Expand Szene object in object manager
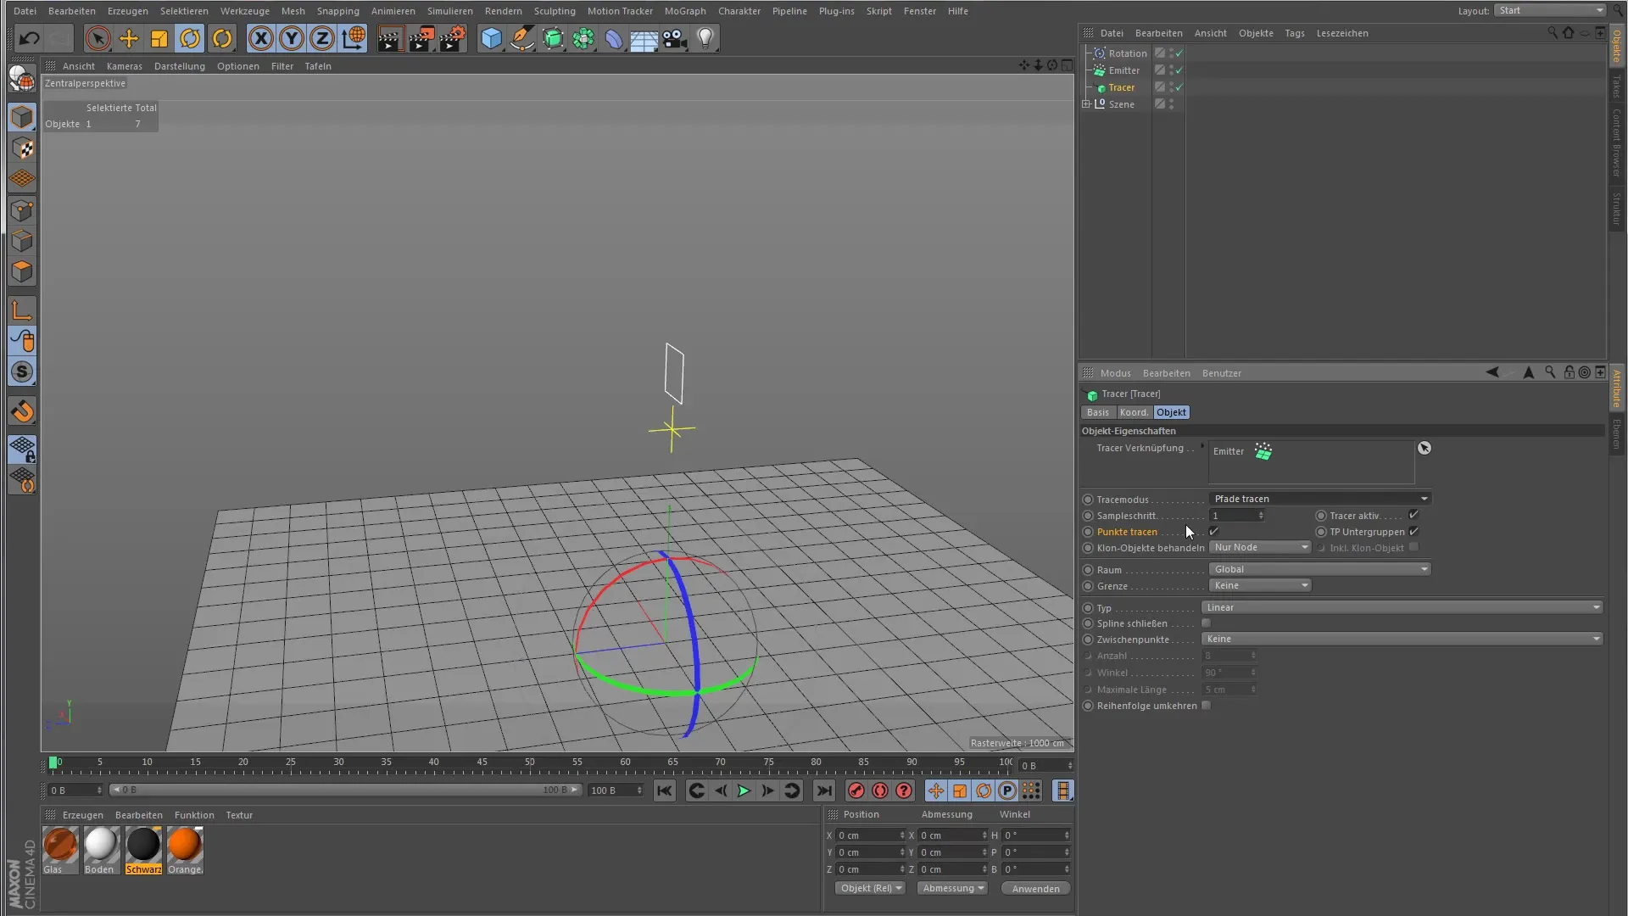The width and height of the screenshot is (1628, 916). pyautogui.click(x=1086, y=104)
